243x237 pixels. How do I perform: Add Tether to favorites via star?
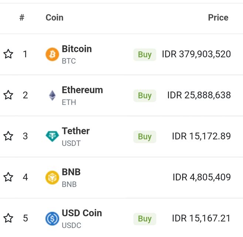[8, 136]
